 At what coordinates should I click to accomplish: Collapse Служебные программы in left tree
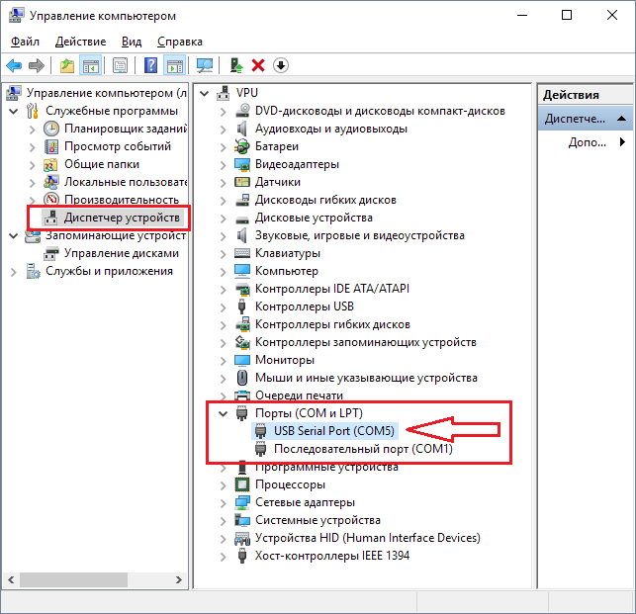coord(14,111)
